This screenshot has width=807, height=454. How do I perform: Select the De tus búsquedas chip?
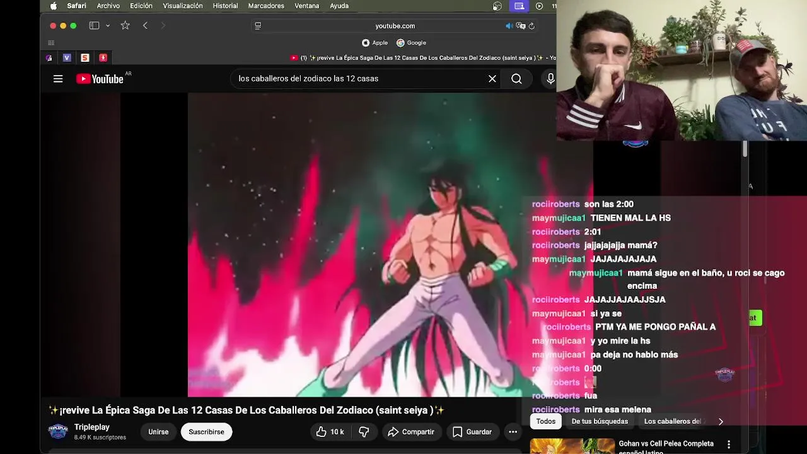(x=600, y=421)
